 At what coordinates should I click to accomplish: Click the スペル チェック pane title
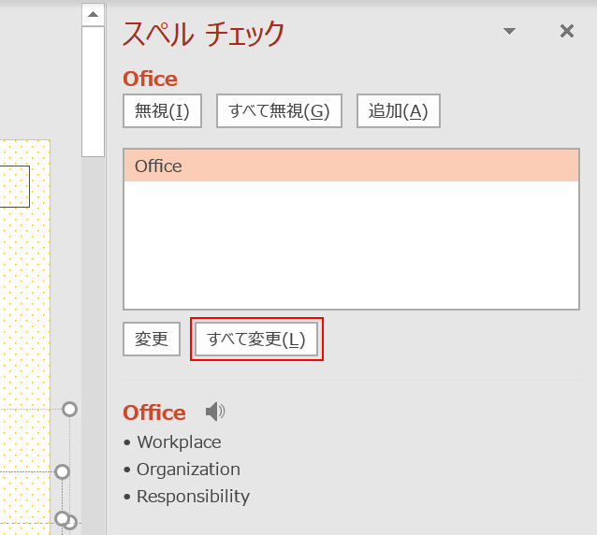point(203,34)
